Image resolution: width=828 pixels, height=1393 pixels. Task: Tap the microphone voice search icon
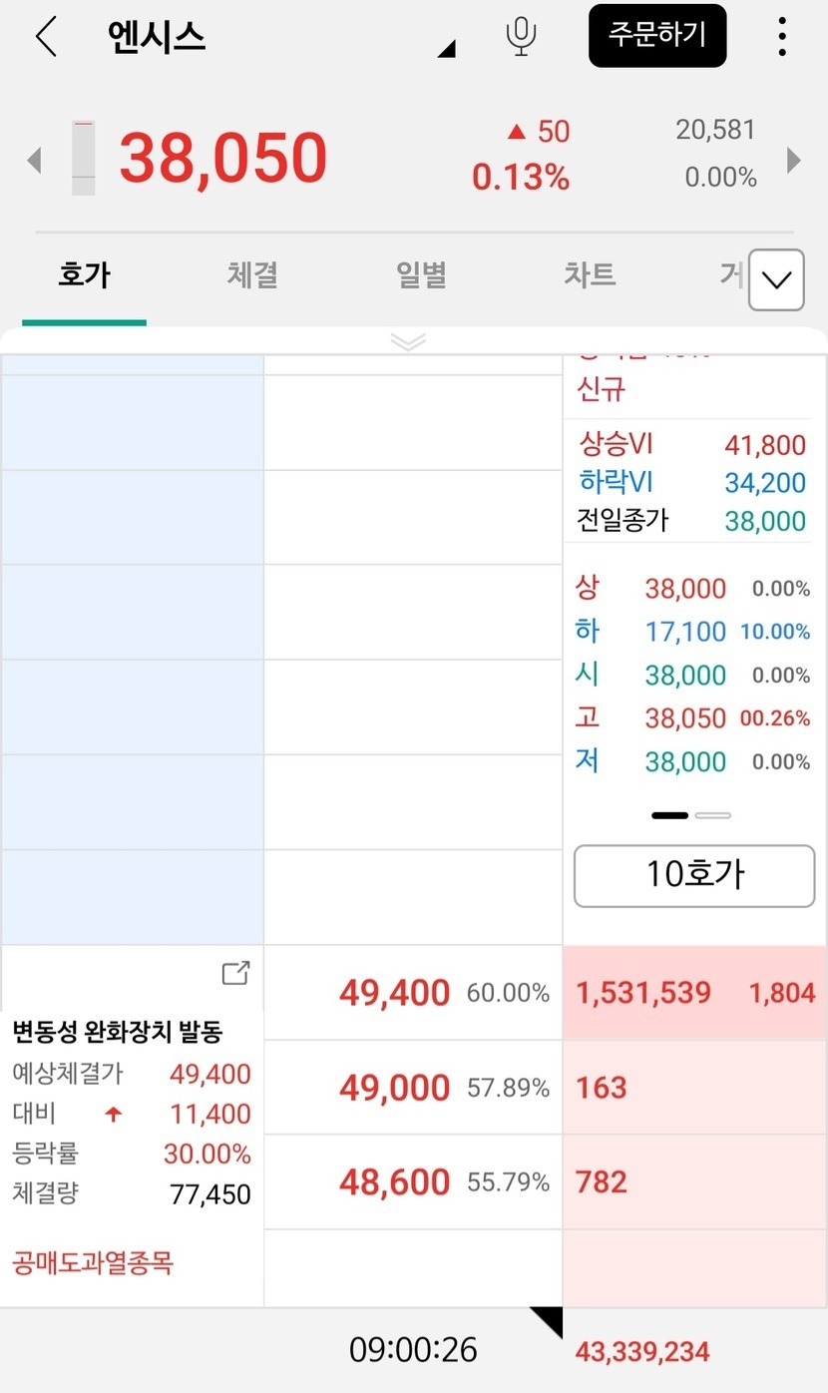[520, 37]
